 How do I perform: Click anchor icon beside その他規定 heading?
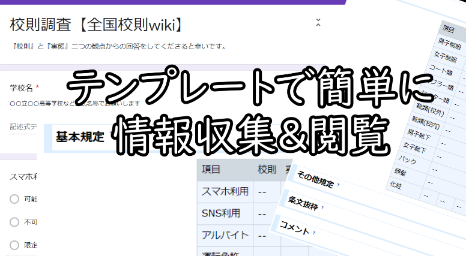point(337,185)
